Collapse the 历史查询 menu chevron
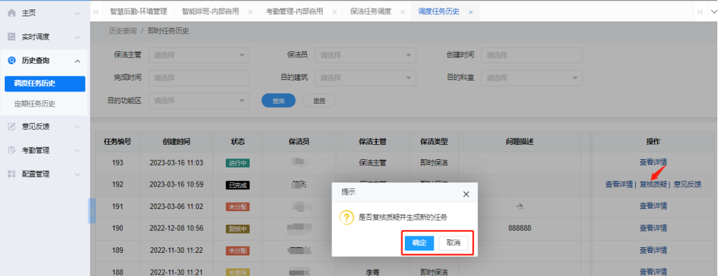Viewport: 718px width, 276px height. tap(77, 61)
